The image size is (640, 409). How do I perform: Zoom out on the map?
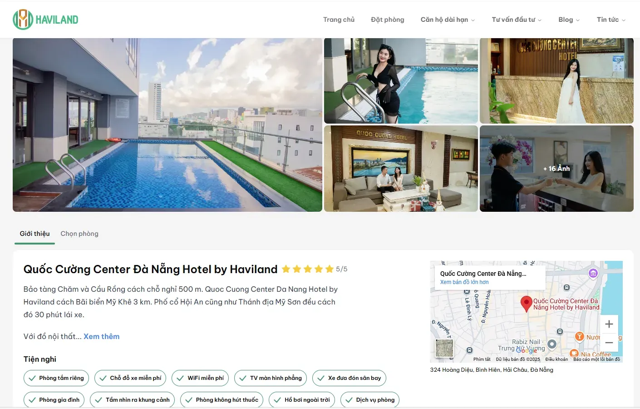609,343
